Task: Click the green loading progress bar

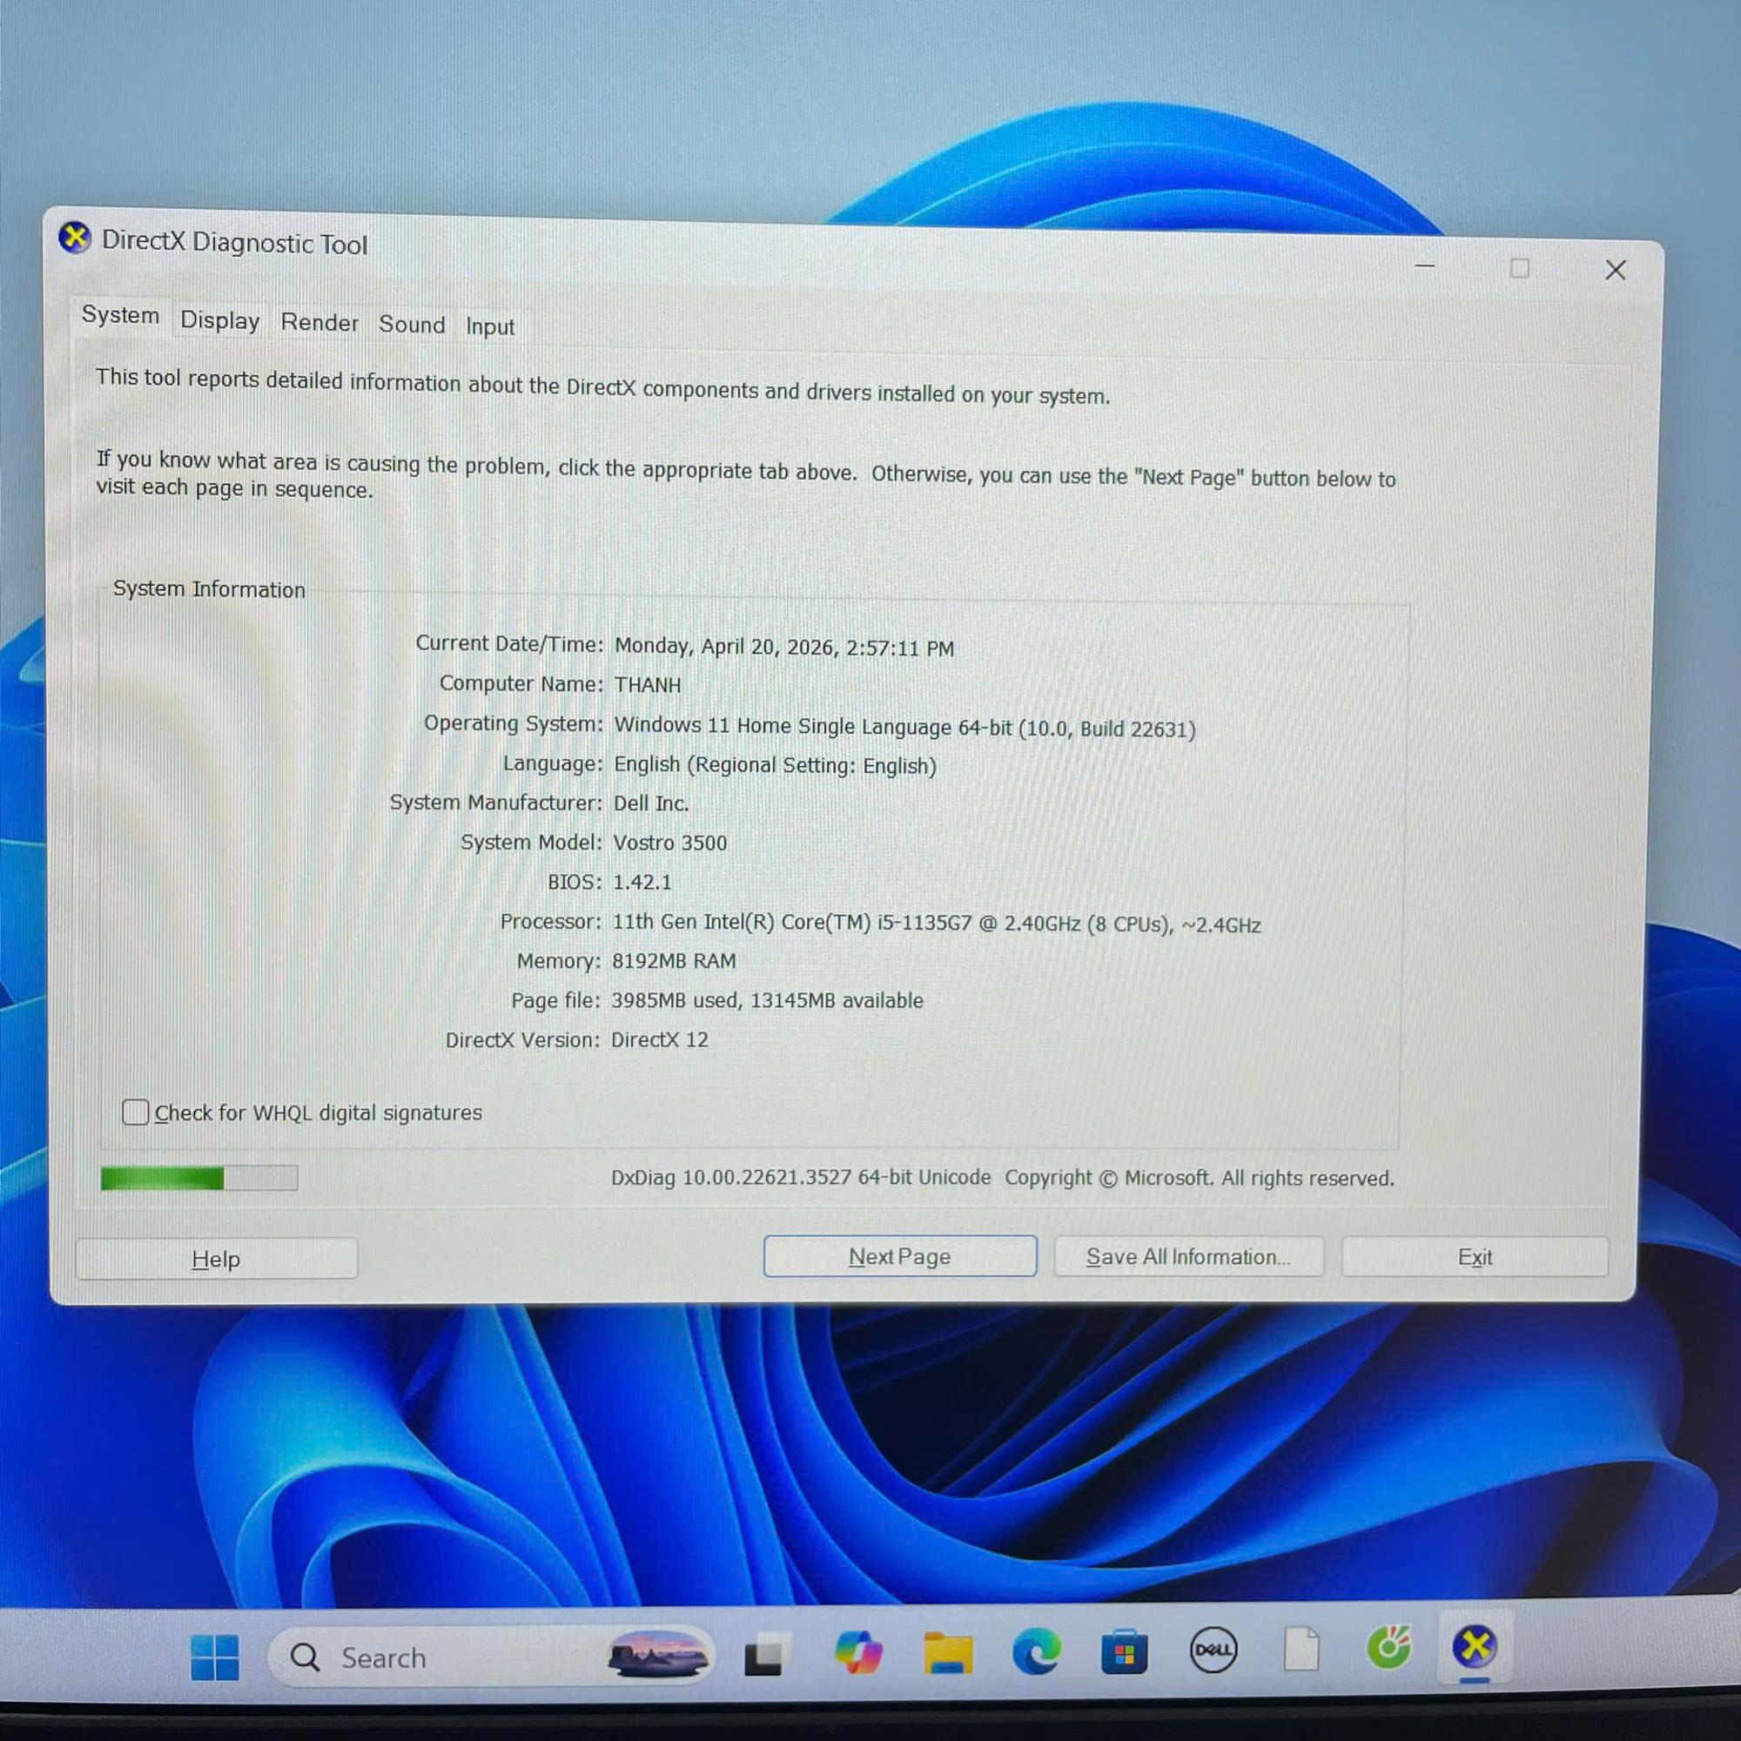Action: click(x=199, y=1178)
